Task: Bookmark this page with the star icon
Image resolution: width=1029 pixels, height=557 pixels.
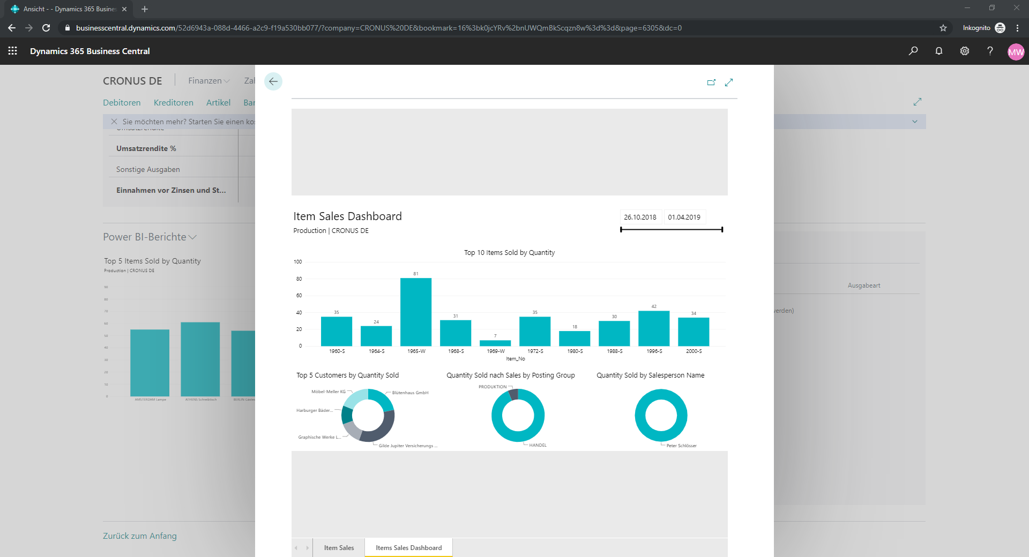Action: point(943,28)
